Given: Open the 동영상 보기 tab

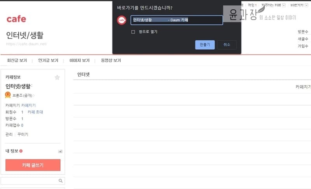Looking at the screenshot, I should click(x=111, y=61).
